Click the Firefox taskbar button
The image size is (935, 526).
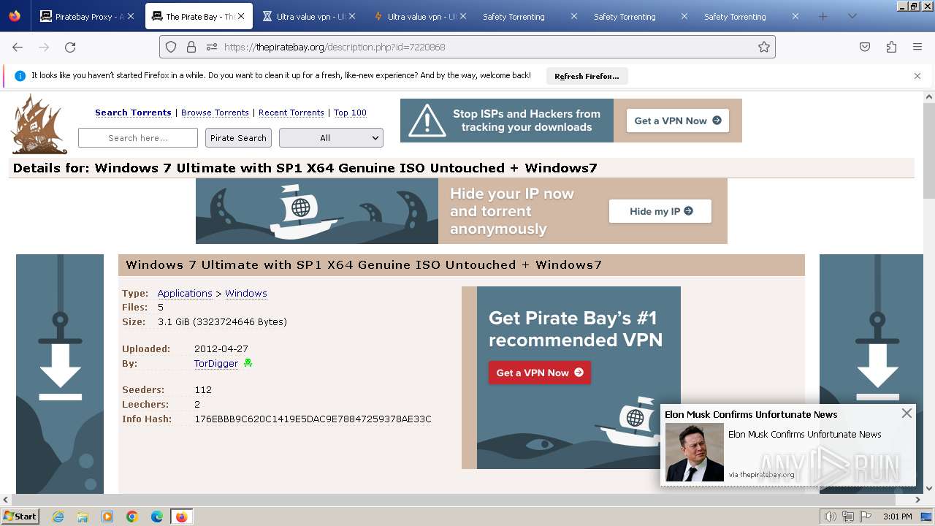coord(181,517)
